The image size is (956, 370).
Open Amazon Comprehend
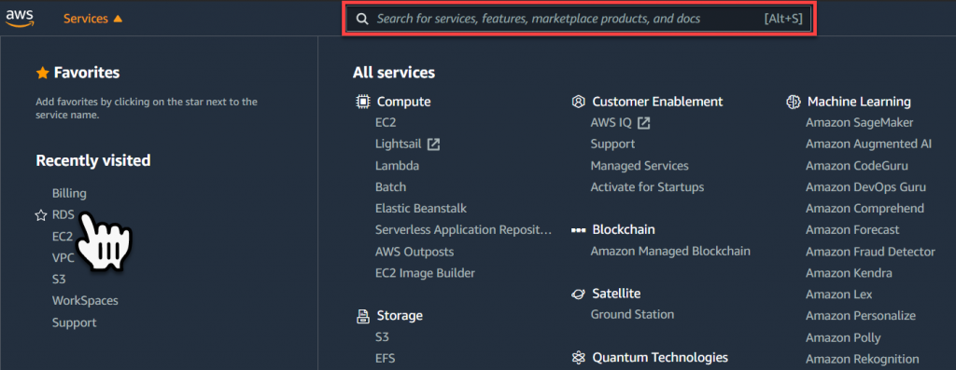[865, 209]
